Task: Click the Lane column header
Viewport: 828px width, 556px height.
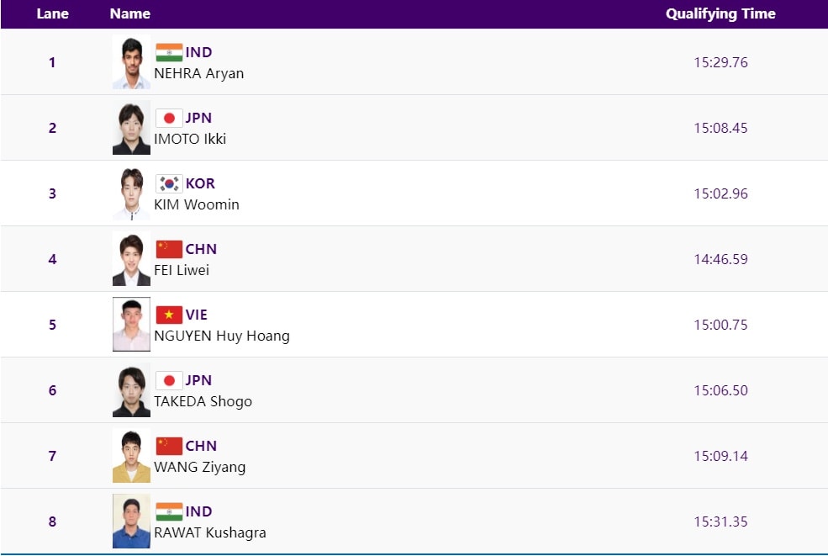Action: (x=52, y=13)
